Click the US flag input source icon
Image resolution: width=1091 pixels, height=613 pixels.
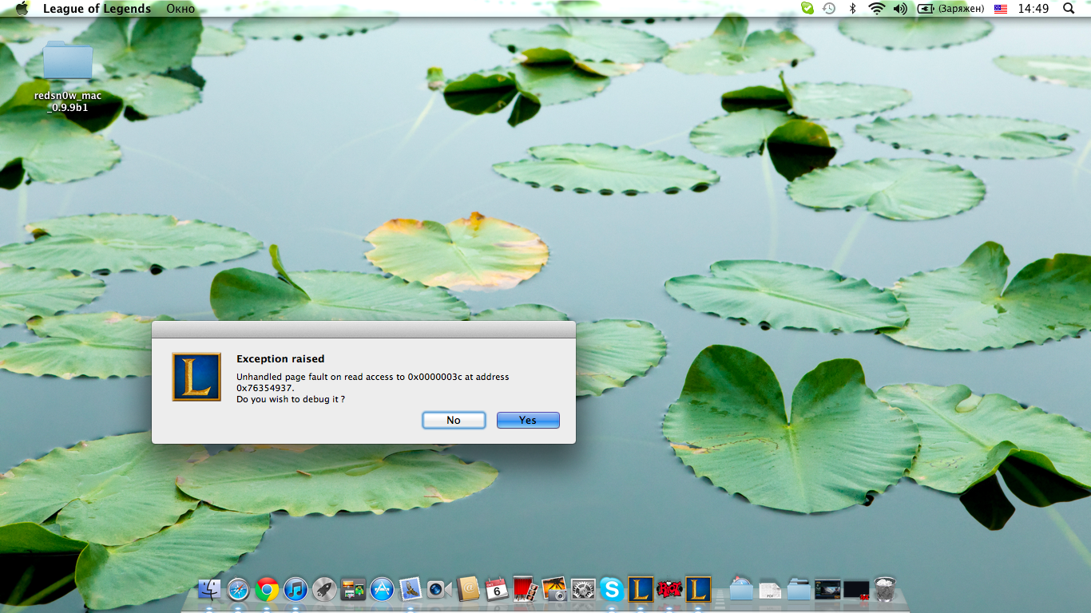(x=1001, y=9)
